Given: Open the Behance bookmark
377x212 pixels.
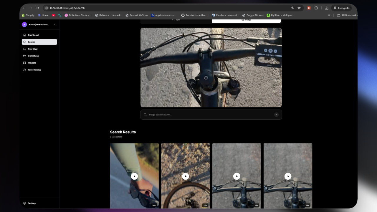Looking at the screenshot, I should [109, 15].
